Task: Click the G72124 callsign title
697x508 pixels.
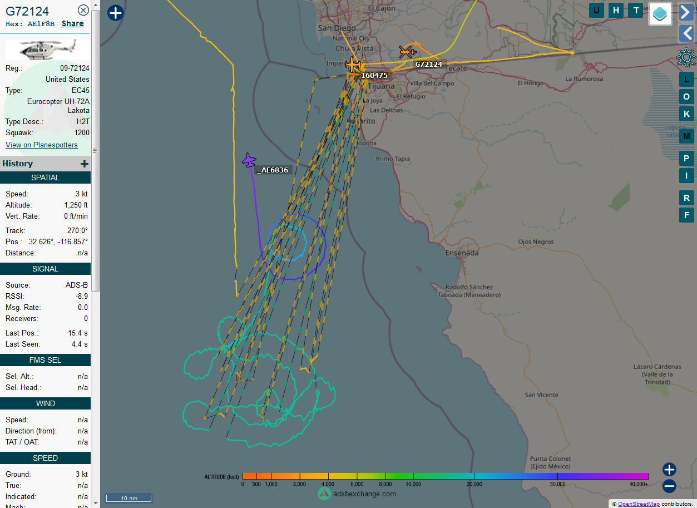Action: 27,11
